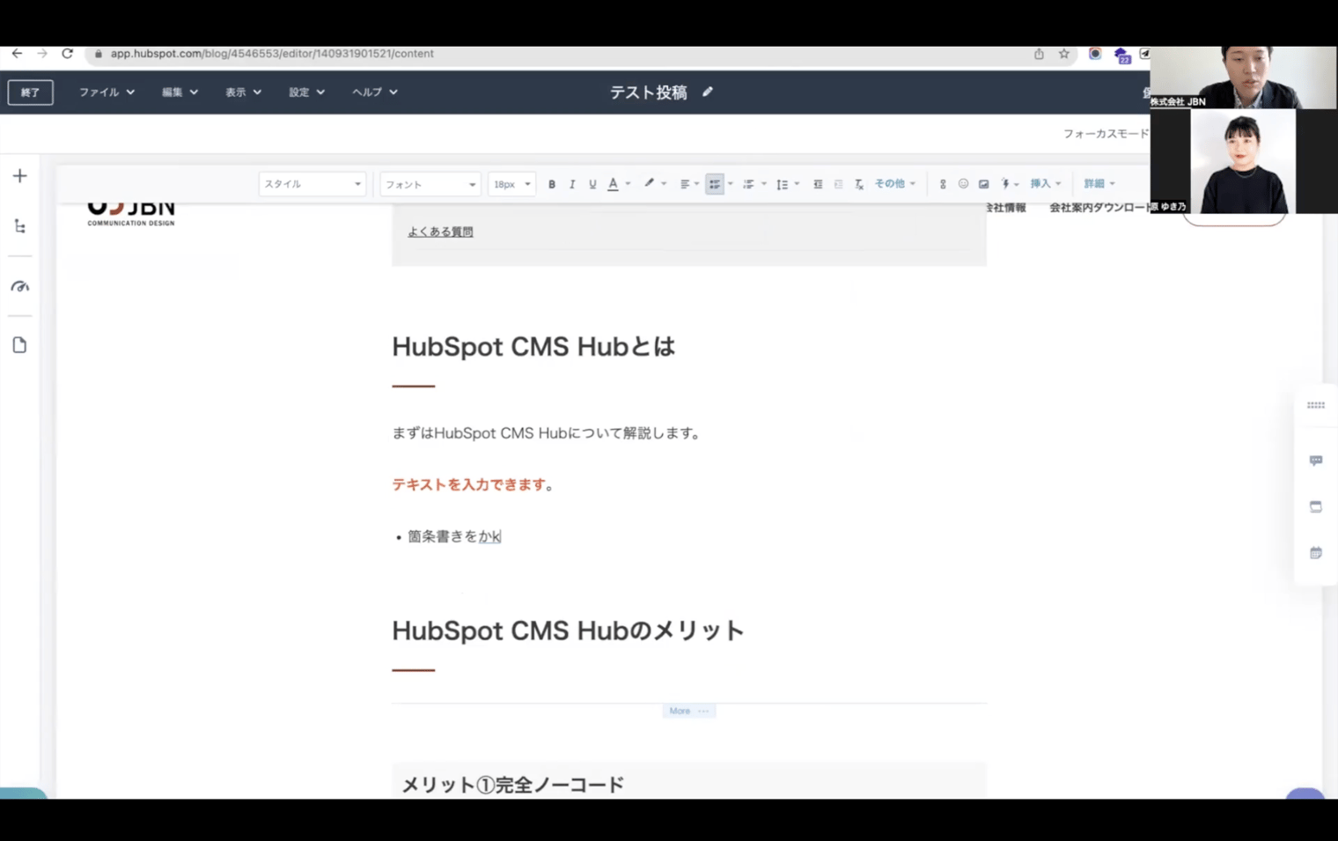This screenshot has width=1338, height=841.
Task: Click the 箇条書きをかk bullet item
Action: tap(454, 536)
